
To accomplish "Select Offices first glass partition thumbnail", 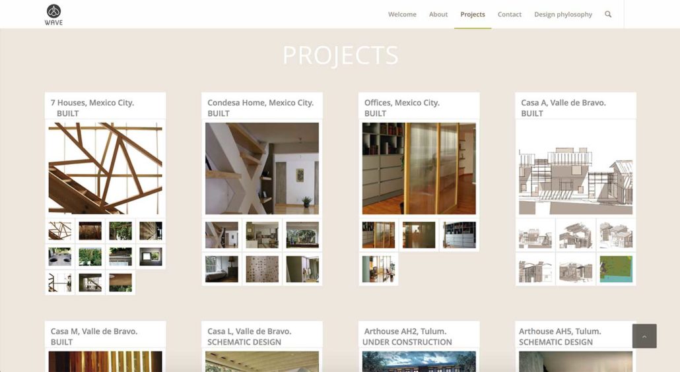I will point(378,235).
